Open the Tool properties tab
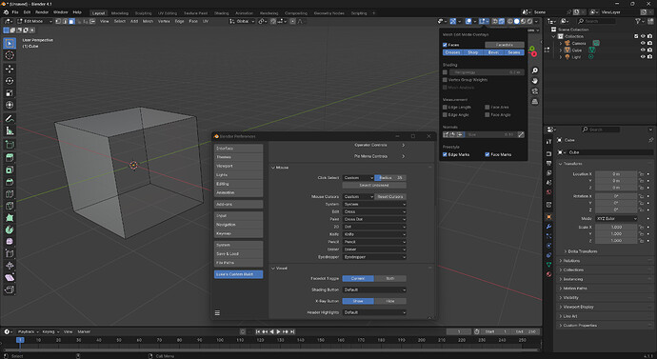This screenshot has width=657, height=359. coord(548,142)
